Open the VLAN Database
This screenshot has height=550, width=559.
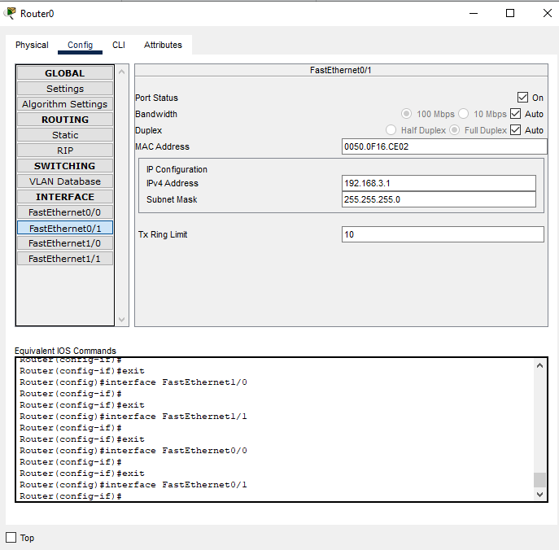pos(65,181)
